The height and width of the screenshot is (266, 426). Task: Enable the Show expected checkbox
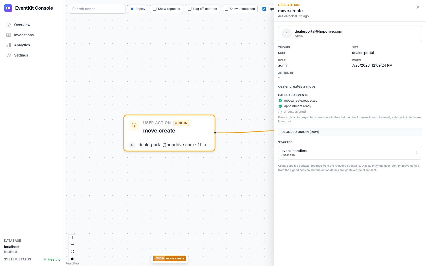pos(155,9)
